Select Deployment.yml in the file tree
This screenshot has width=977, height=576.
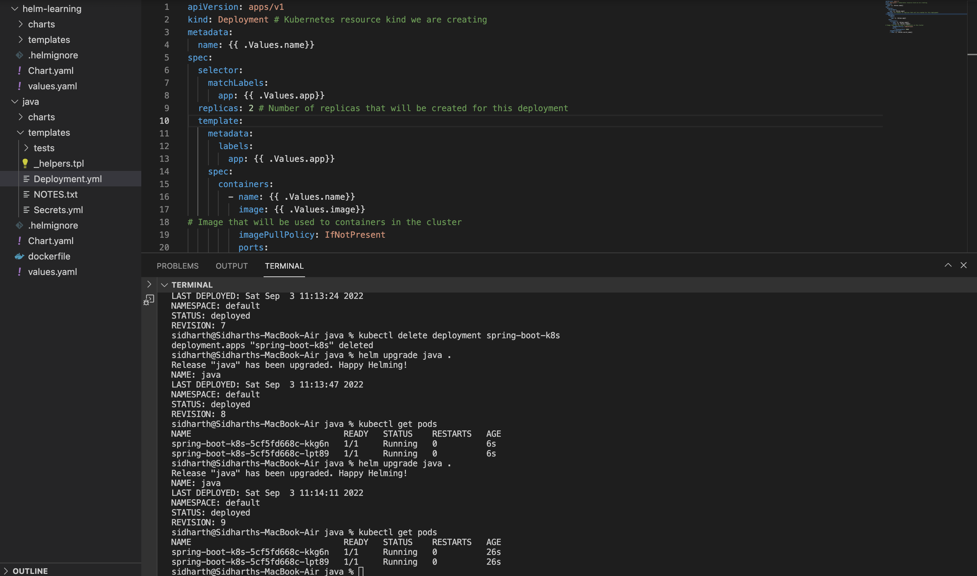(67, 179)
